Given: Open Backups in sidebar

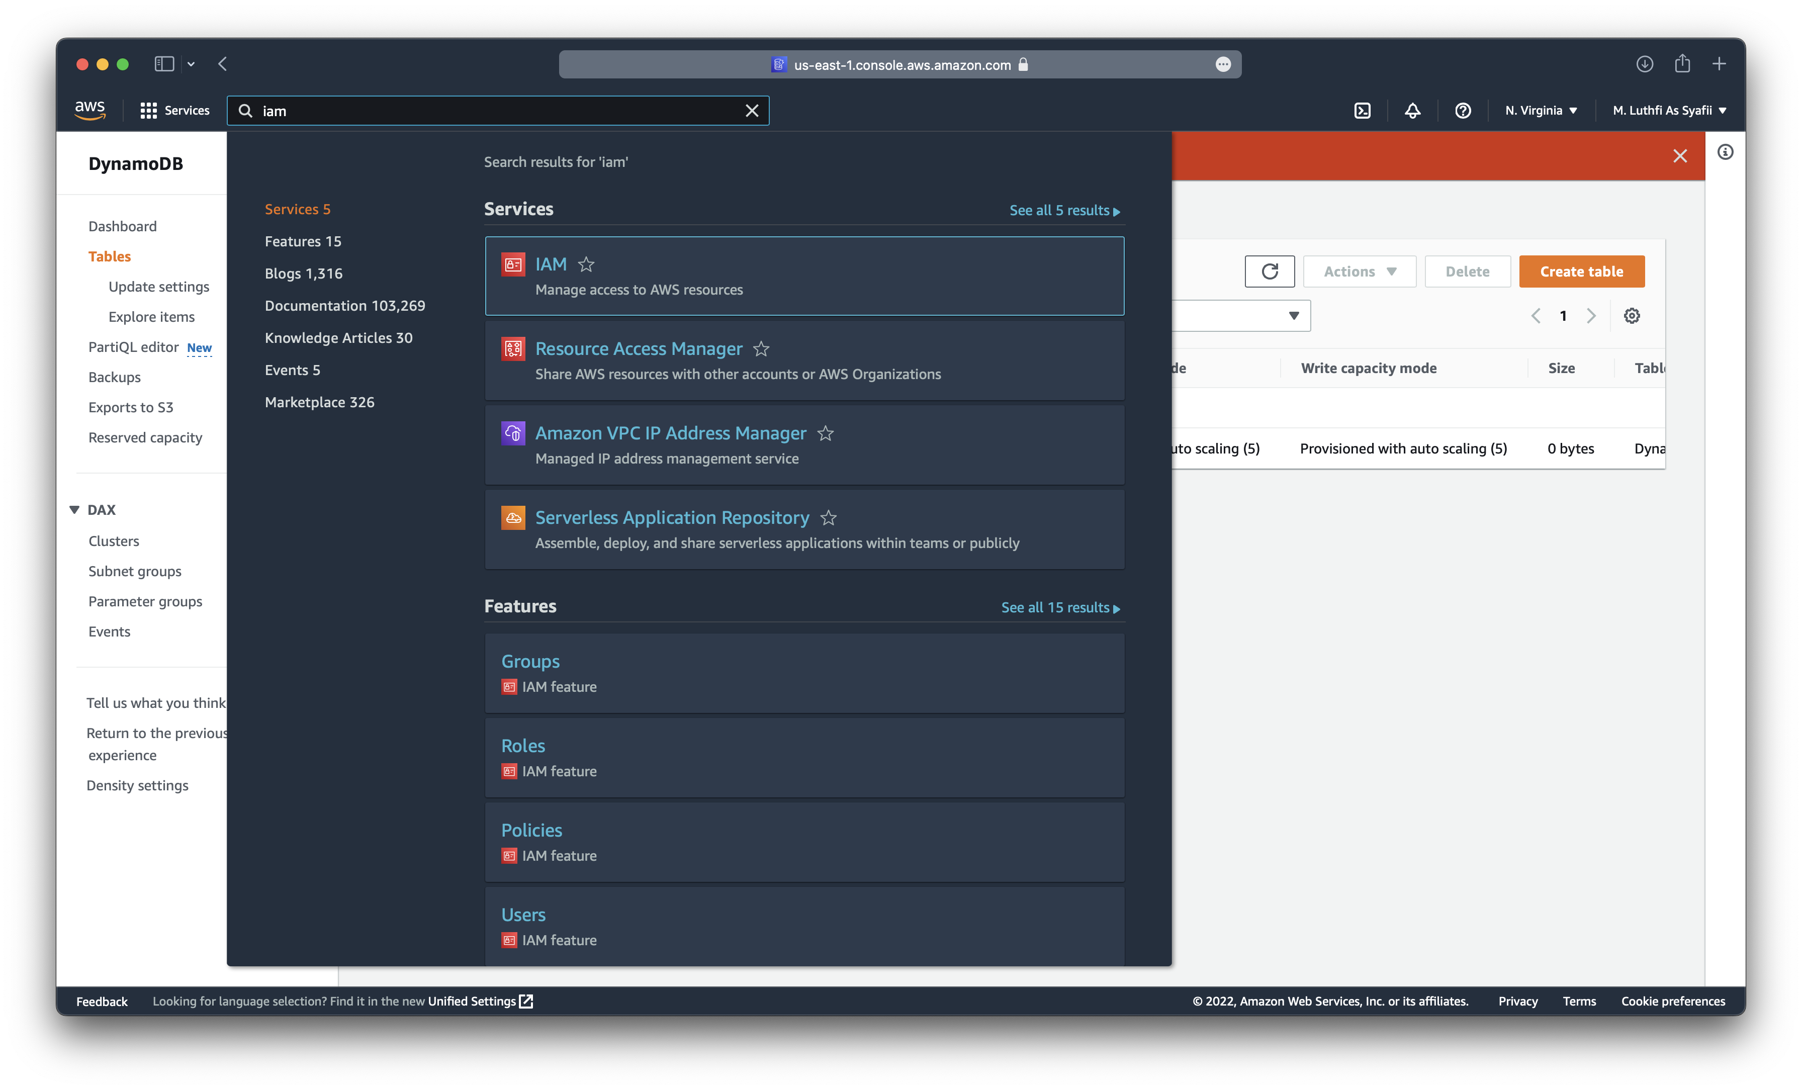Looking at the screenshot, I should point(114,377).
